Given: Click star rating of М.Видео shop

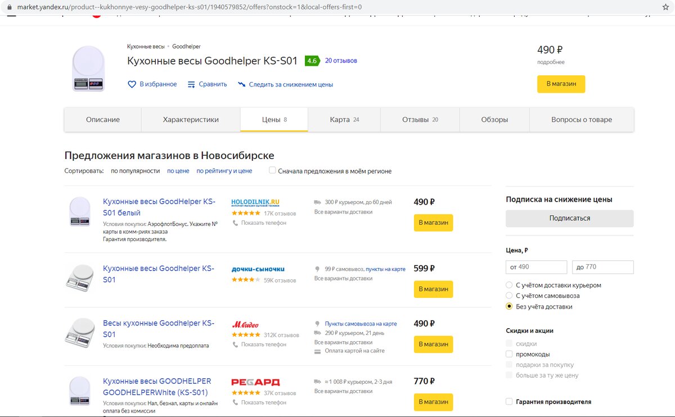Looking at the screenshot, I should (246, 335).
